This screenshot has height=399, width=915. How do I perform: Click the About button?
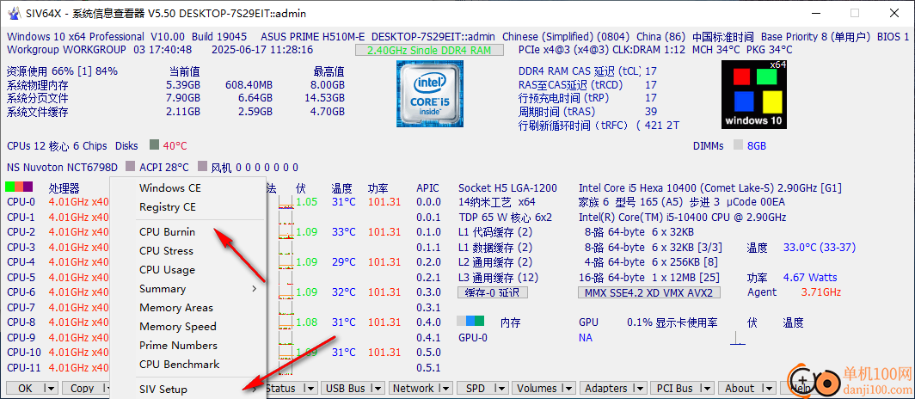(x=740, y=389)
